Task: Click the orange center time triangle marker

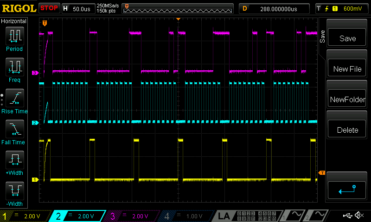Action: coord(178,19)
